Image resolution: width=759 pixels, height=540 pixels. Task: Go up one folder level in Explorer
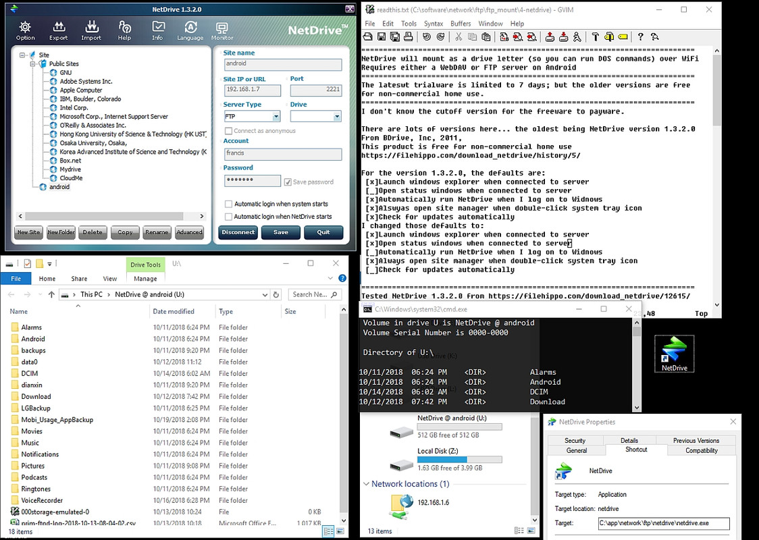(x=51, y=294)
